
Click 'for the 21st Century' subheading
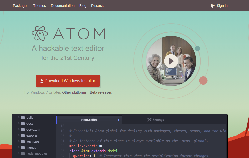click(68, 58)
